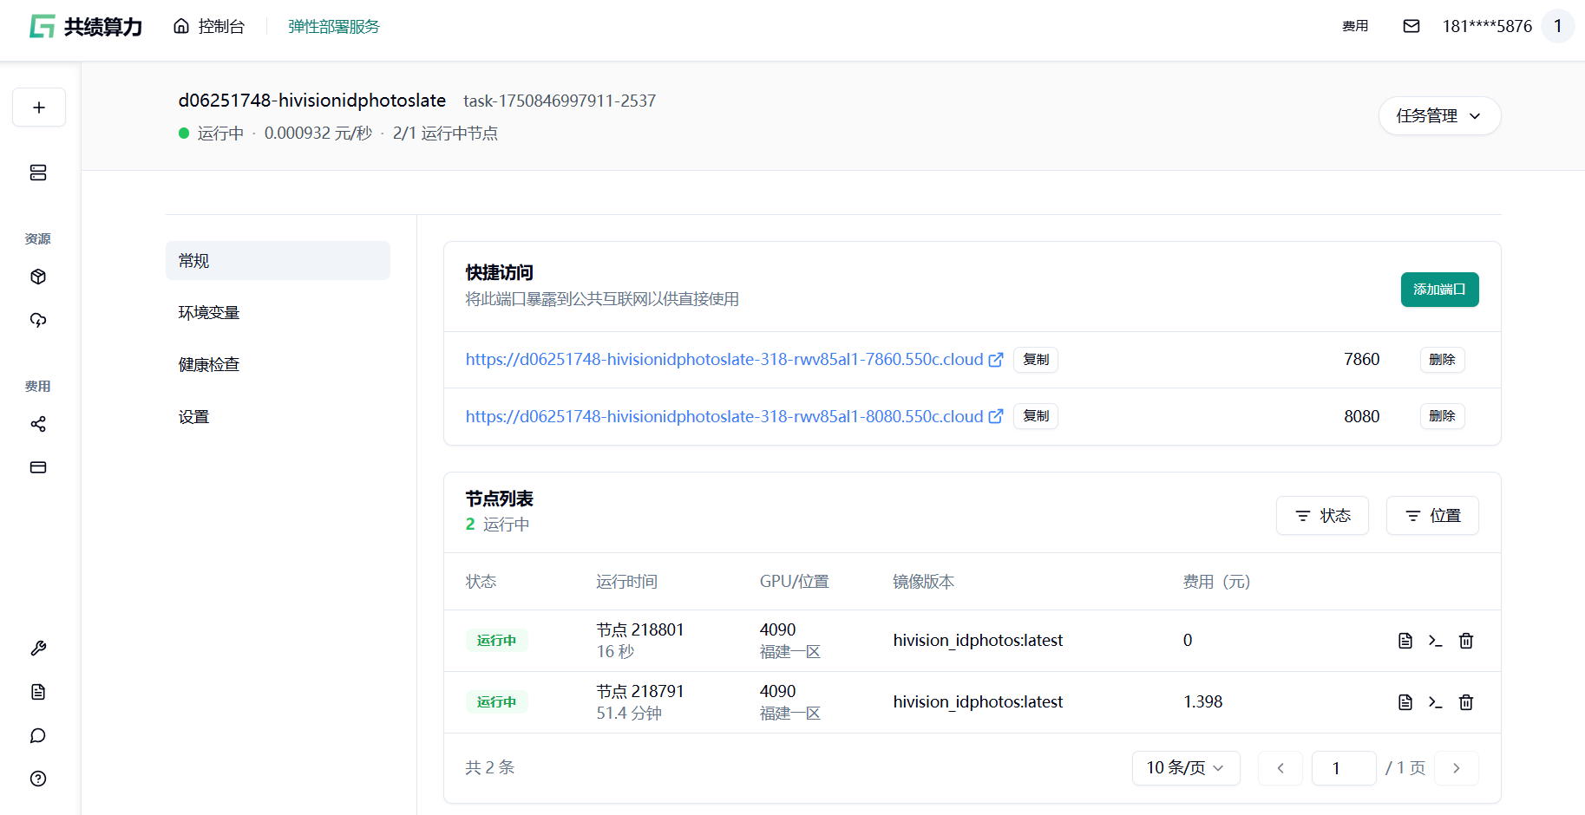Open the 状态 filter dropdown
Image resolution: width=1585 pixels, height=815 pixels.
point(1321,516)
